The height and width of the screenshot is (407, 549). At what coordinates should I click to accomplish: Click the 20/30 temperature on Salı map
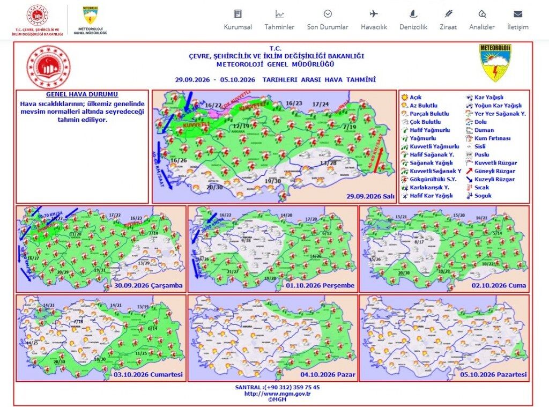214,187
